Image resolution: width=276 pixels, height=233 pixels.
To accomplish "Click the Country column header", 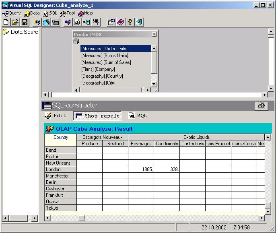I will coord(61,138).
